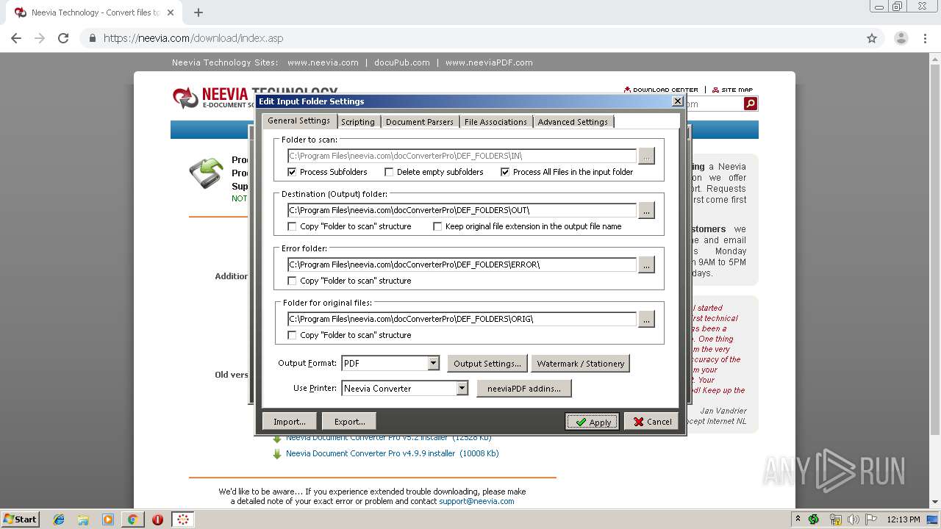Click Watermark / Stationery button
Image resolution: width=941 pixels, height=529 pixels.
tap(581, 363)
